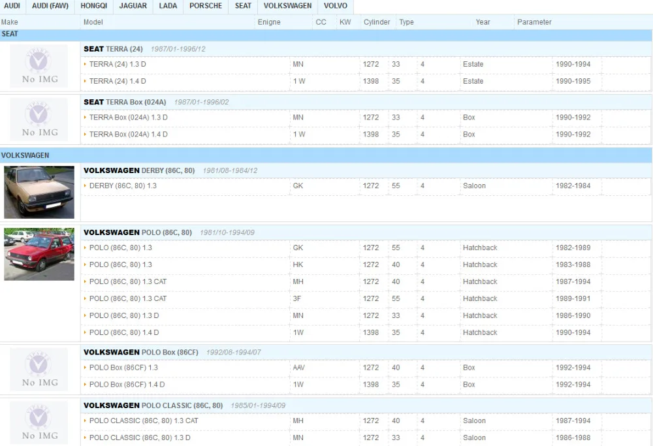Open the SEAT TERRA Box (024A) heading

125,102
